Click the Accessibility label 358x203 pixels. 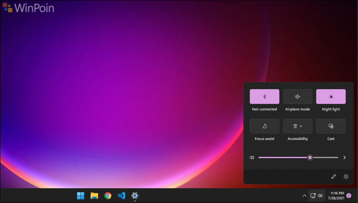pos(298,139)
